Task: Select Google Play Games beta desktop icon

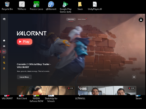Action: click(x=66, y=7)
